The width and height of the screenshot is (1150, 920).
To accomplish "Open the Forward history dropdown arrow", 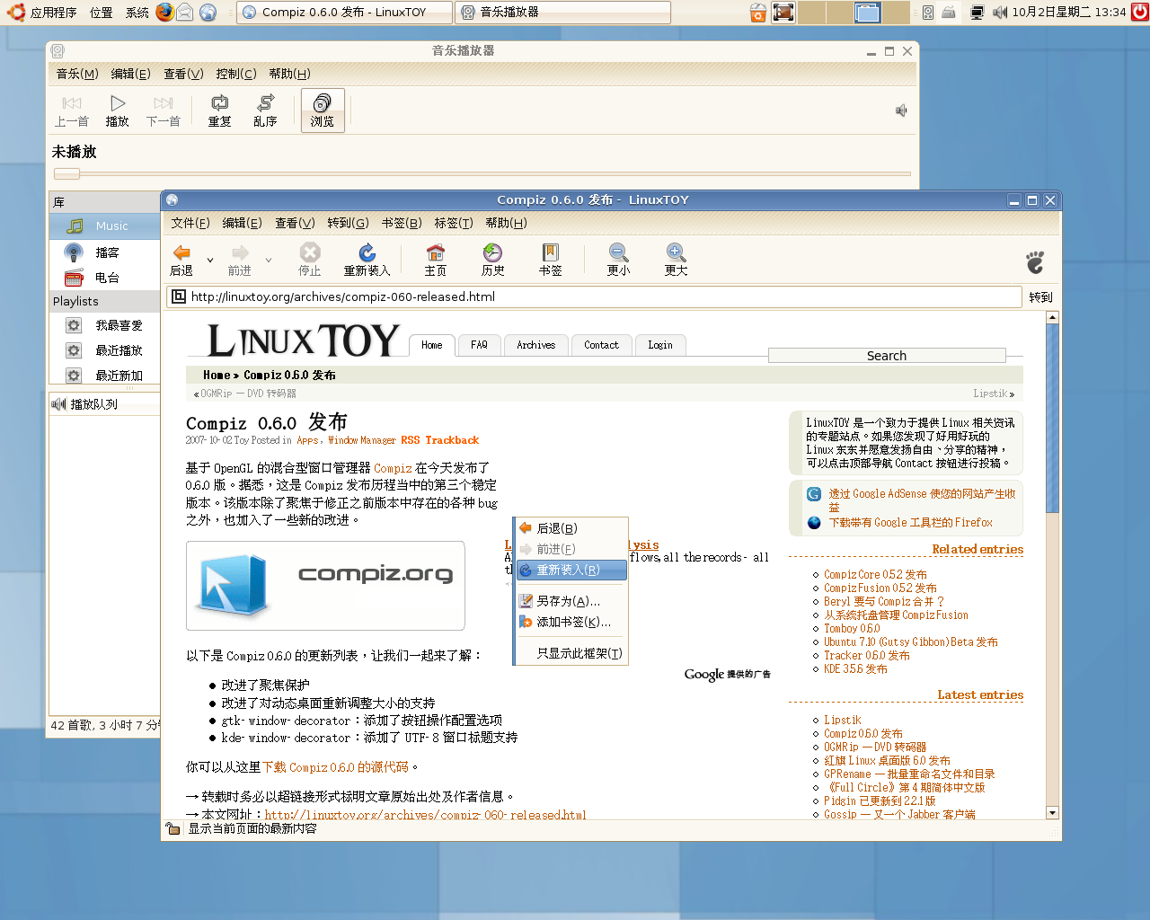I will point(268,261).
